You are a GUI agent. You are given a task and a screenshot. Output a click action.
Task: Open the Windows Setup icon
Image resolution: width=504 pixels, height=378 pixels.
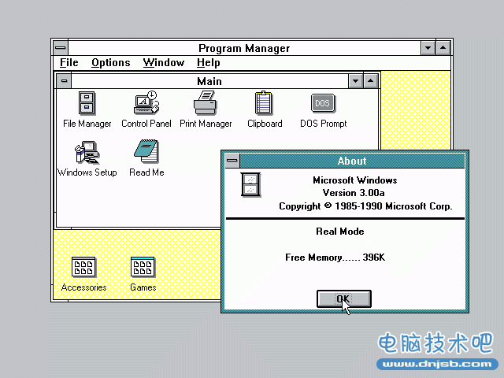87,152
